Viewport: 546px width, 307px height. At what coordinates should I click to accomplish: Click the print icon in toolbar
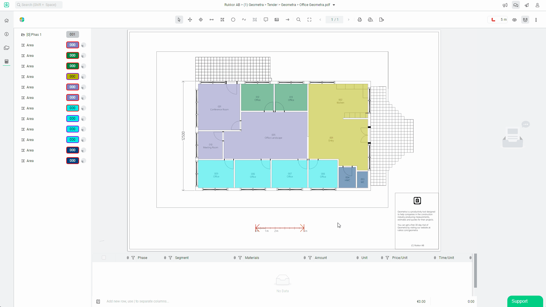click(x=360, y=20)
